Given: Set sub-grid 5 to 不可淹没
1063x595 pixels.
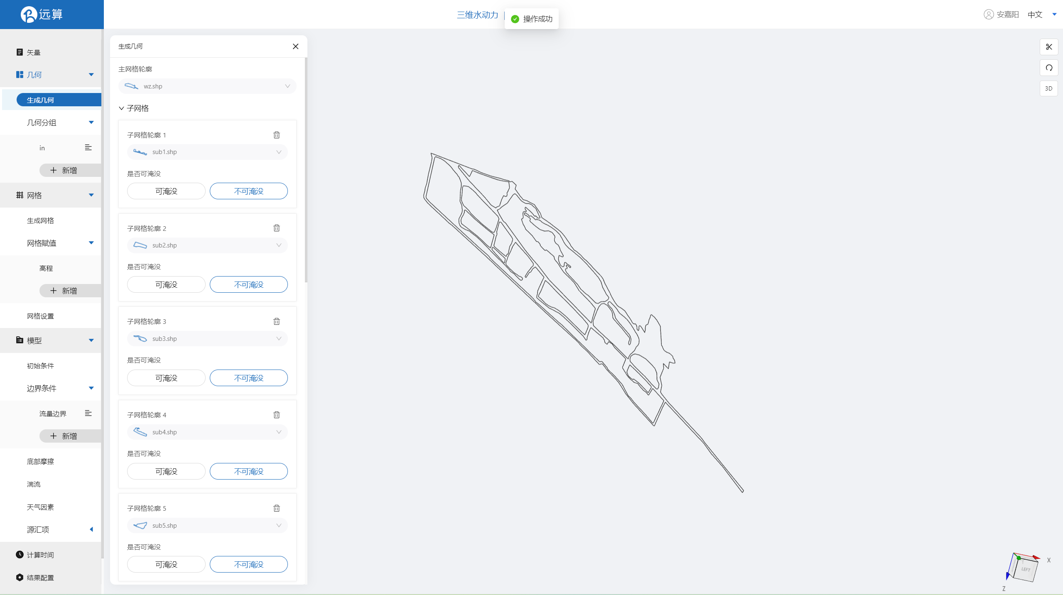Looking at the screenshot, I should pyautogui.click(x=248, y=564).
